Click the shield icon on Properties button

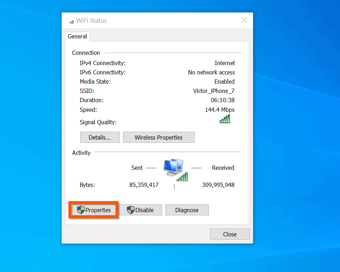click(x=81, y=210)
